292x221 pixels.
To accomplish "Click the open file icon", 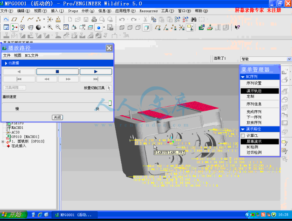I will point(78,19).
